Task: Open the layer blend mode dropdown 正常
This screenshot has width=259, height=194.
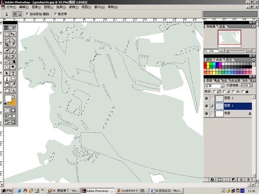Action: 215,86
